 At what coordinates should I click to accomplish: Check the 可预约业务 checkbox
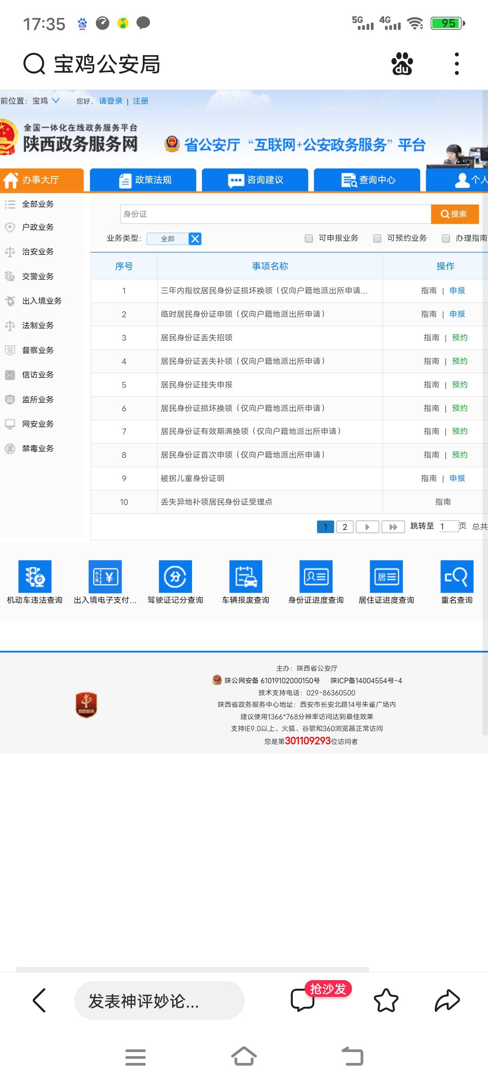point(377,238)
